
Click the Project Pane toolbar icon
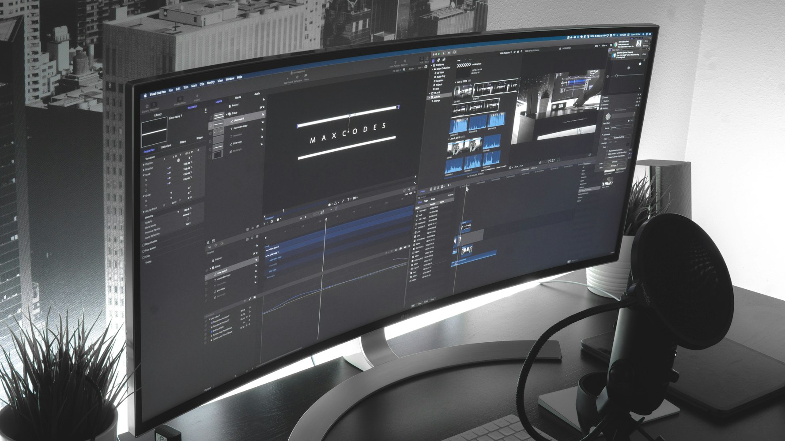(x=180, y=100)
